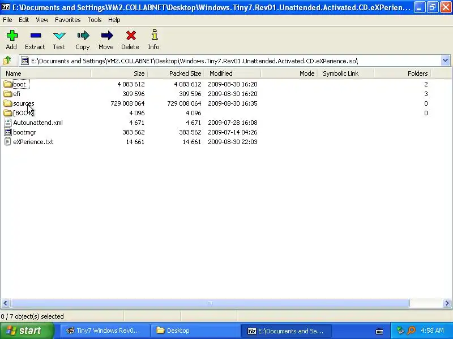This screenshot has height=339, width=453.
Task: Click the bootmgr file icon
Action: point(8,132)
